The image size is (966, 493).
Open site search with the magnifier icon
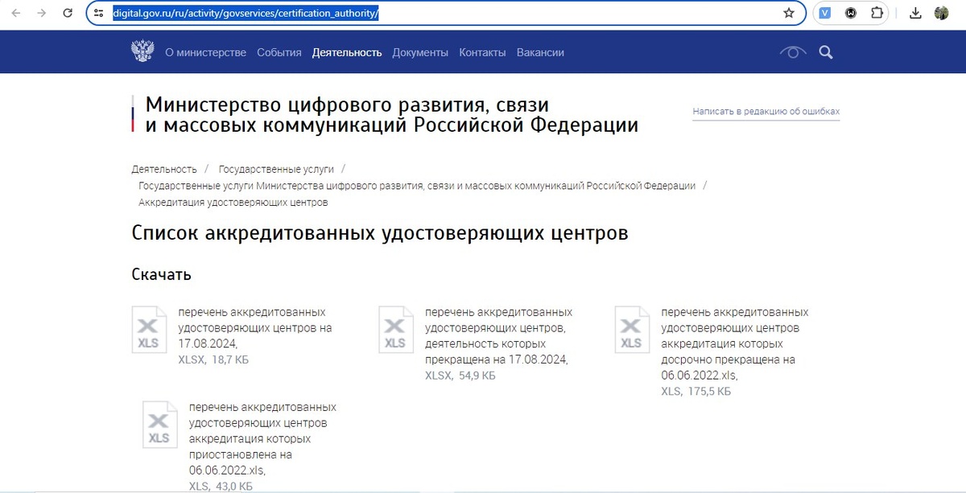(826, 51)
